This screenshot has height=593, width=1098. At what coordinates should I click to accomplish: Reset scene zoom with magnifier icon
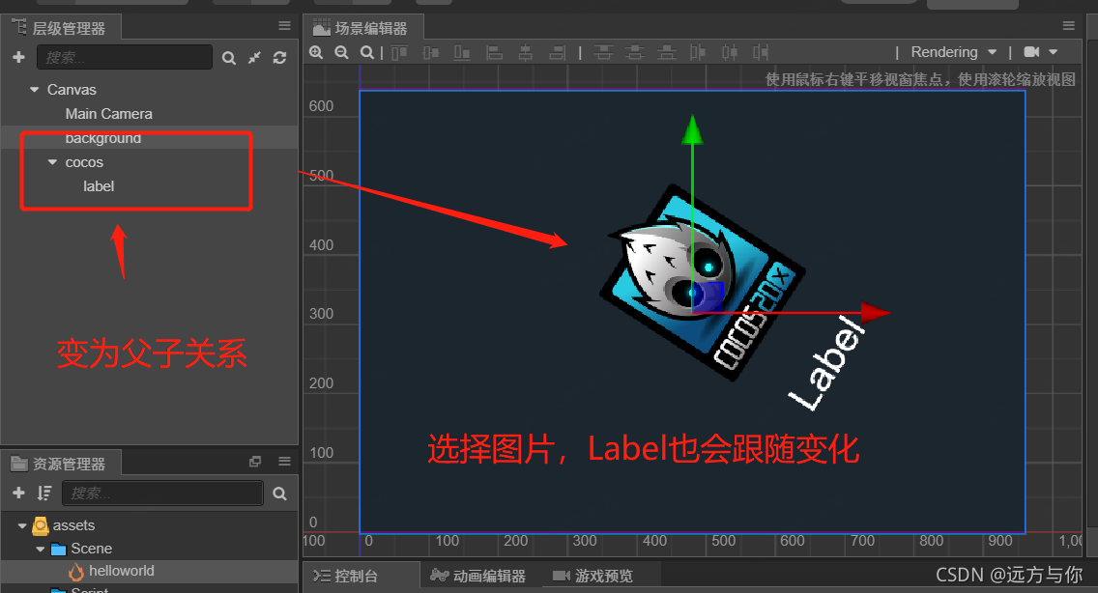tap(367, 52)
